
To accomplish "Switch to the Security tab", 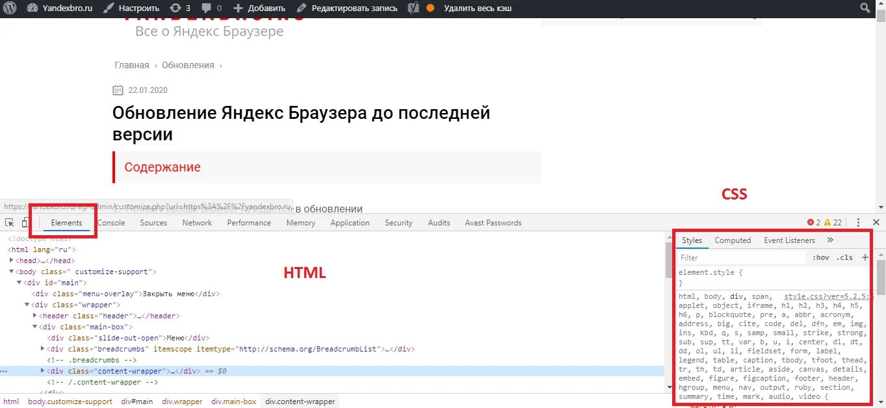I will [x=398, y=223].
